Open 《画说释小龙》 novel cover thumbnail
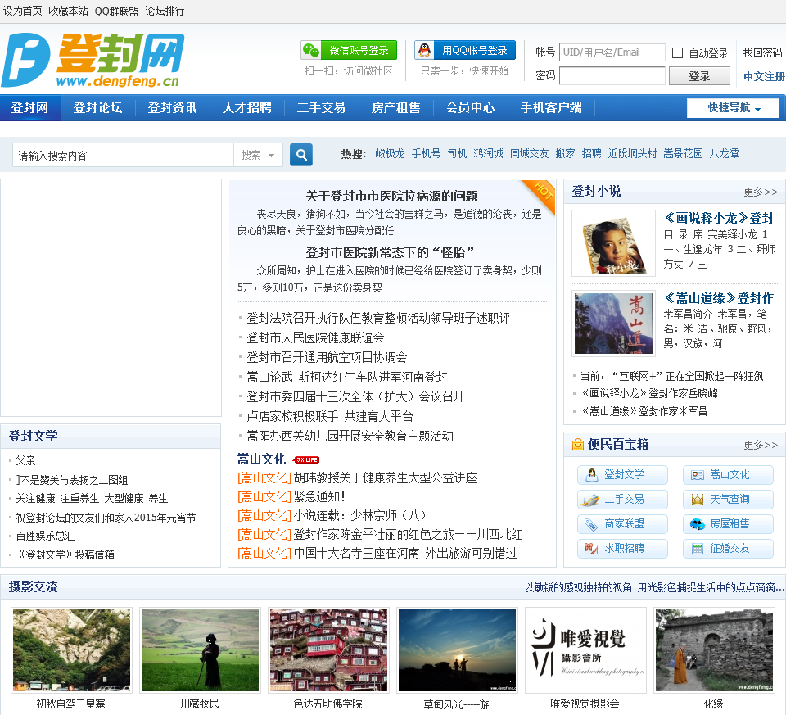786x715 pixels. tap(613, 243)
